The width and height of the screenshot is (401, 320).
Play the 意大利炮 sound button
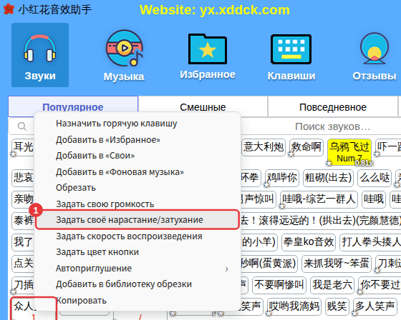pyautogui.click(x=264, y=147)
